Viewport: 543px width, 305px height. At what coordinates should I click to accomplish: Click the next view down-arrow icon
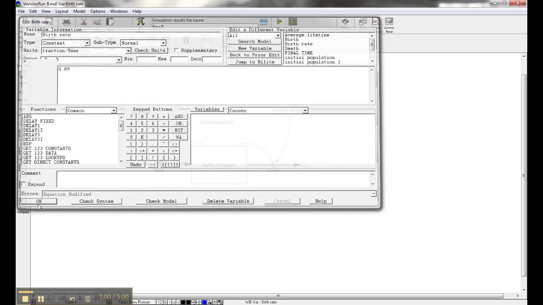tap(109, 302)
